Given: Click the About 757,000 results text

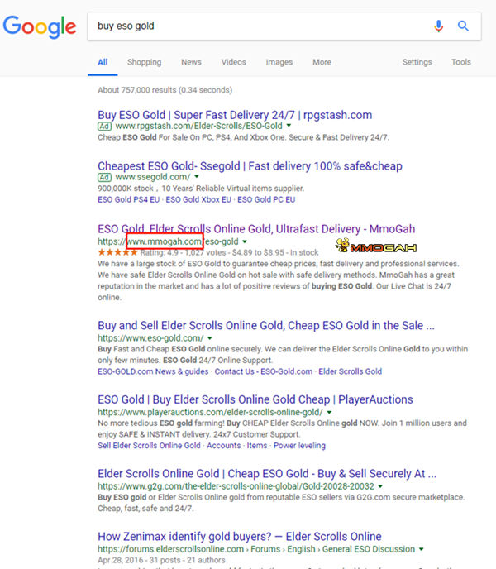Looking at the screenshot, I should pyautogui.click(x=165, y=90).
